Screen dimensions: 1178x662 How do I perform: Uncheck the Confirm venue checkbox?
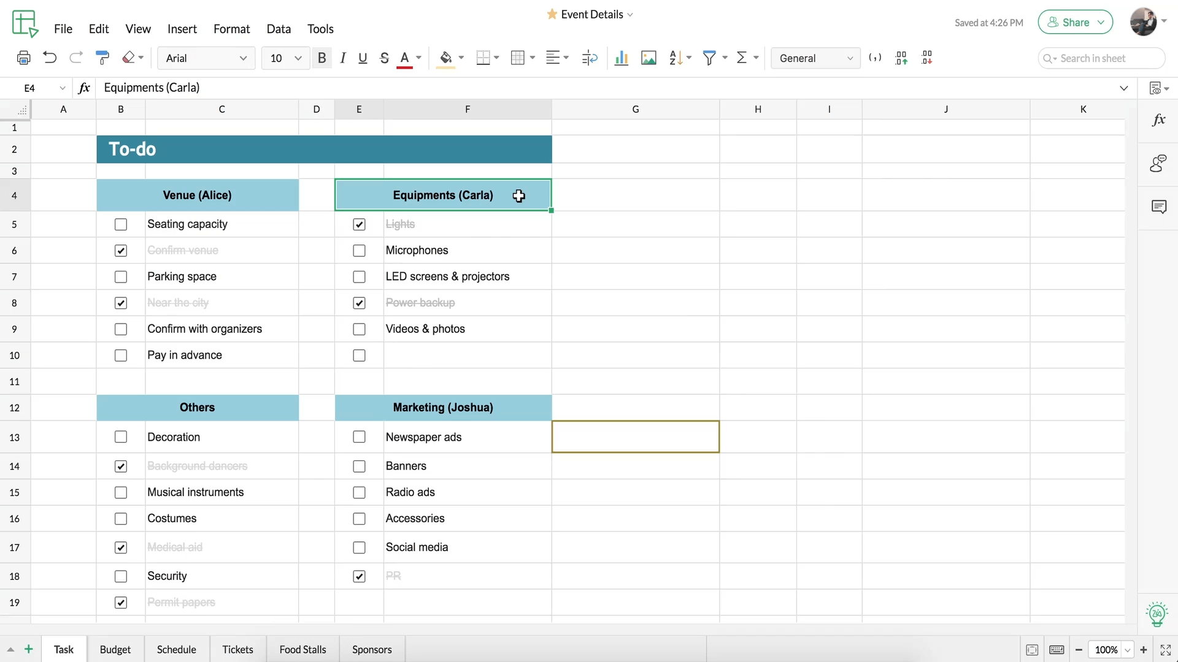(x=121, y=251)
